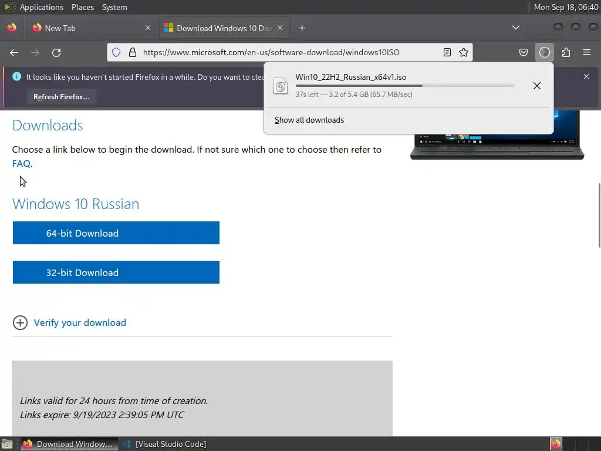Image resolution: width=601 pixels, height=451 pixels.
Task: Open the Save to Pocket icon
Action: click(x=524, y=52)
